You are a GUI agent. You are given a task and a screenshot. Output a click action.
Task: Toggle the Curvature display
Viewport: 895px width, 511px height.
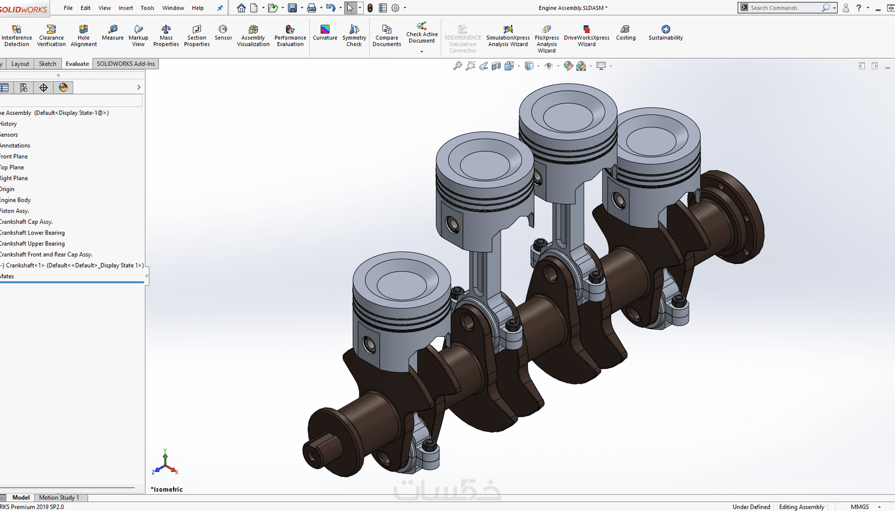pyautogui.click(x=325, y=33)
